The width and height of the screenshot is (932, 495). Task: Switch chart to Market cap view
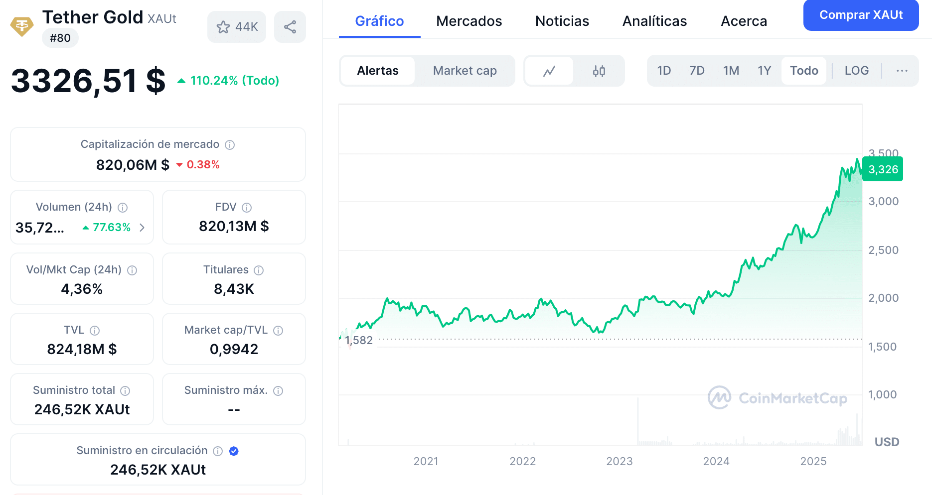pyautogui.click(x=465, y=71)
